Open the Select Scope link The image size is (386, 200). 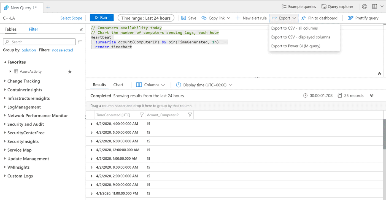pos(71,18)
